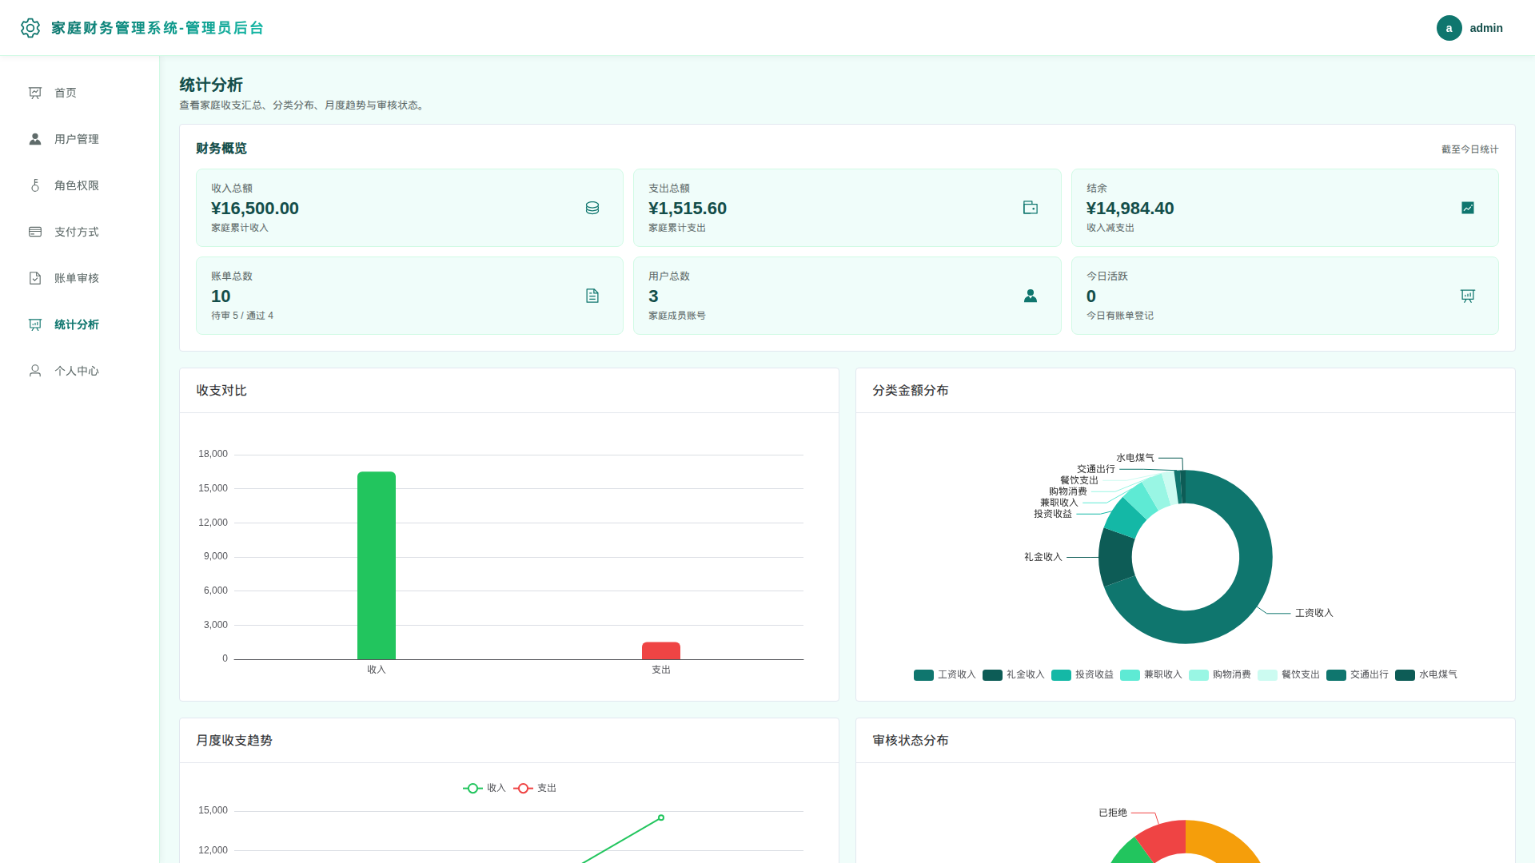Click the 支出总额 amount ¥1,515.60
Image resolution: width=1535 pixels, height=863 pixels.
[688, 209]
